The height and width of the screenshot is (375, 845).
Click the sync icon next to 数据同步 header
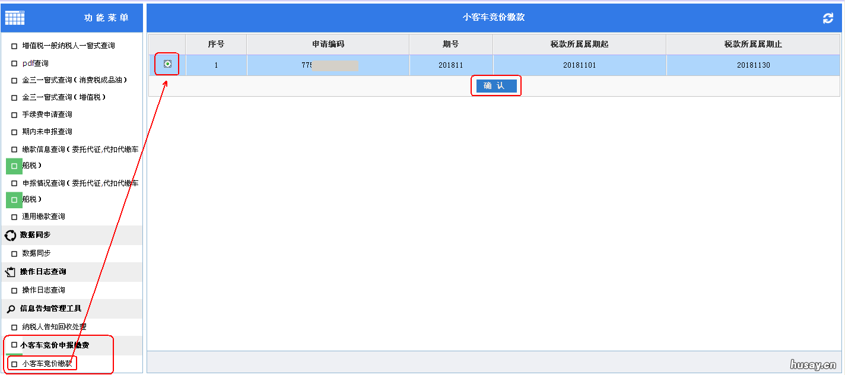9,235
